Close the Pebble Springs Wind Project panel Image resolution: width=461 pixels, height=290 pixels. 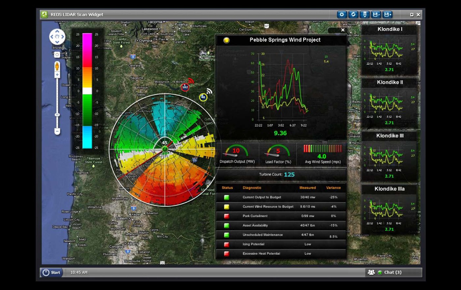343,30
